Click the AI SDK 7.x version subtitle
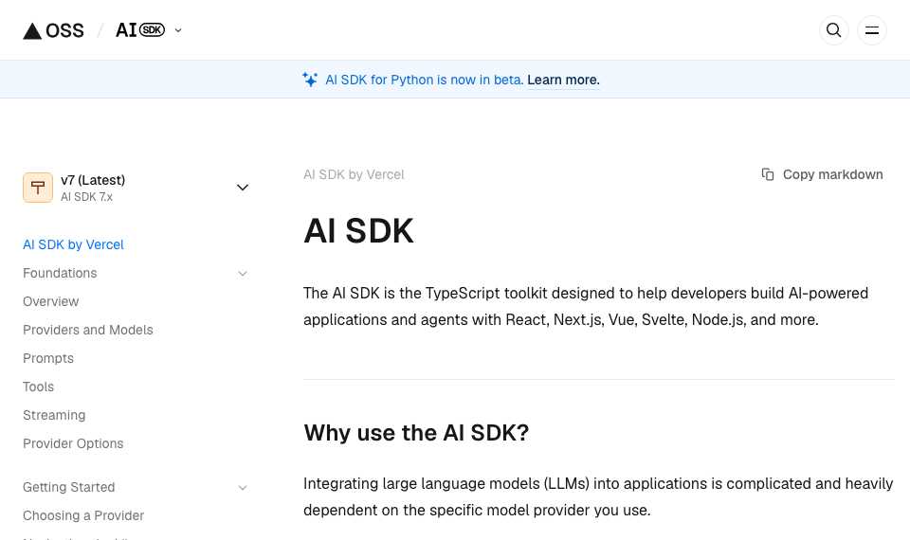 tap(86, 197)
